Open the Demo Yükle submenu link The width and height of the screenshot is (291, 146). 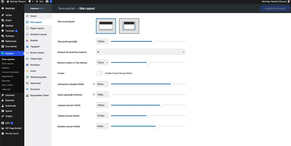[7, 85]
